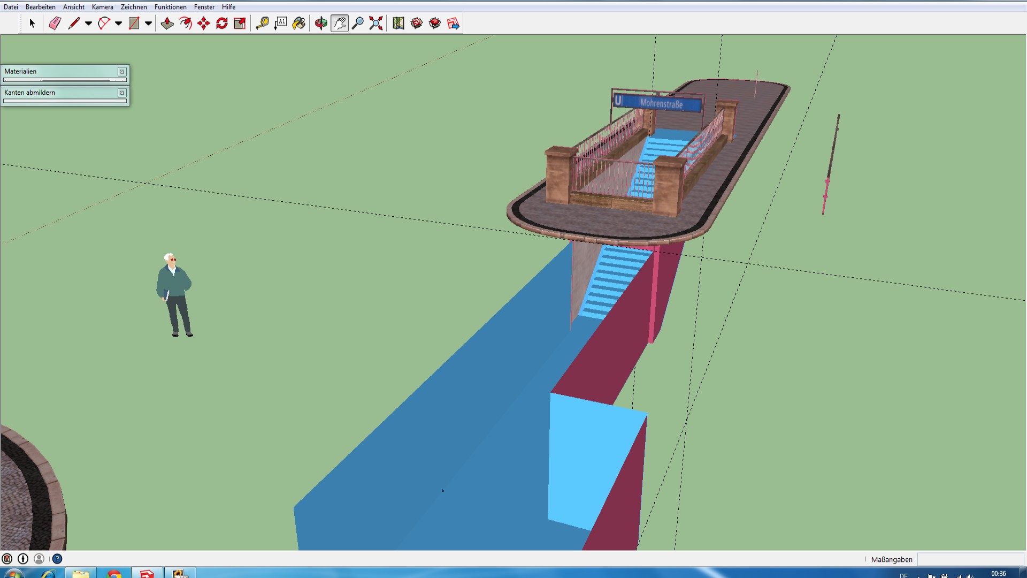Open the Fenster menu

(204, 7)
